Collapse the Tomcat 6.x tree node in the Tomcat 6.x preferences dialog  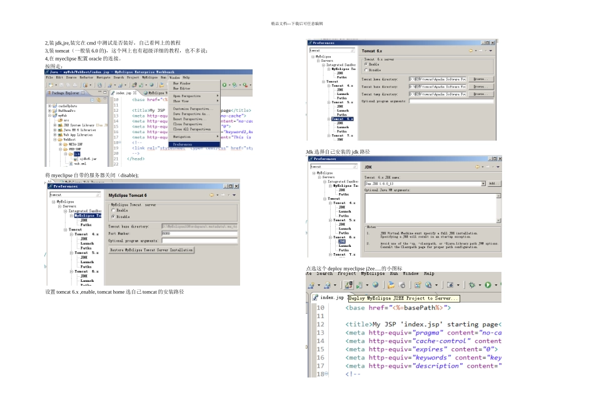(x=329, y=119)
